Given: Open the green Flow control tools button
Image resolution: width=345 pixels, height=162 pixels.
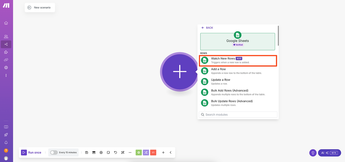Looking at the screenshot, I should 139,153.
